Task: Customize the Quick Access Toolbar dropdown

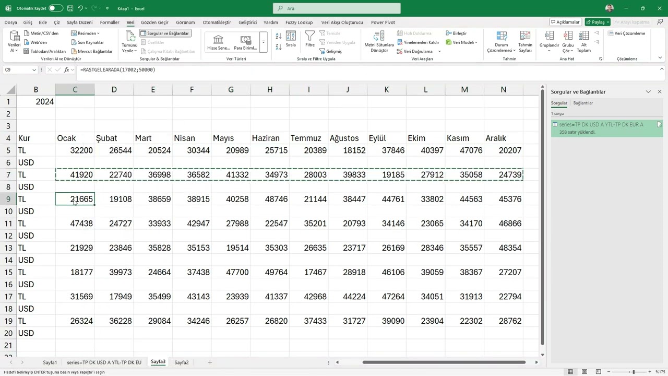Action: (108, 9)
